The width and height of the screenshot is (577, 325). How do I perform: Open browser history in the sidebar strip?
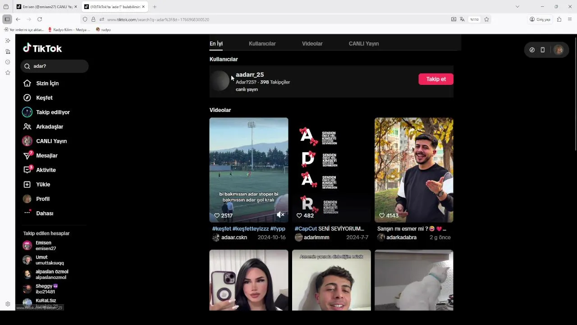point(8,62)
